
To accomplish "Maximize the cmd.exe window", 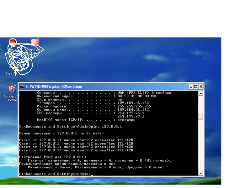I will click(x=195, y=87).
